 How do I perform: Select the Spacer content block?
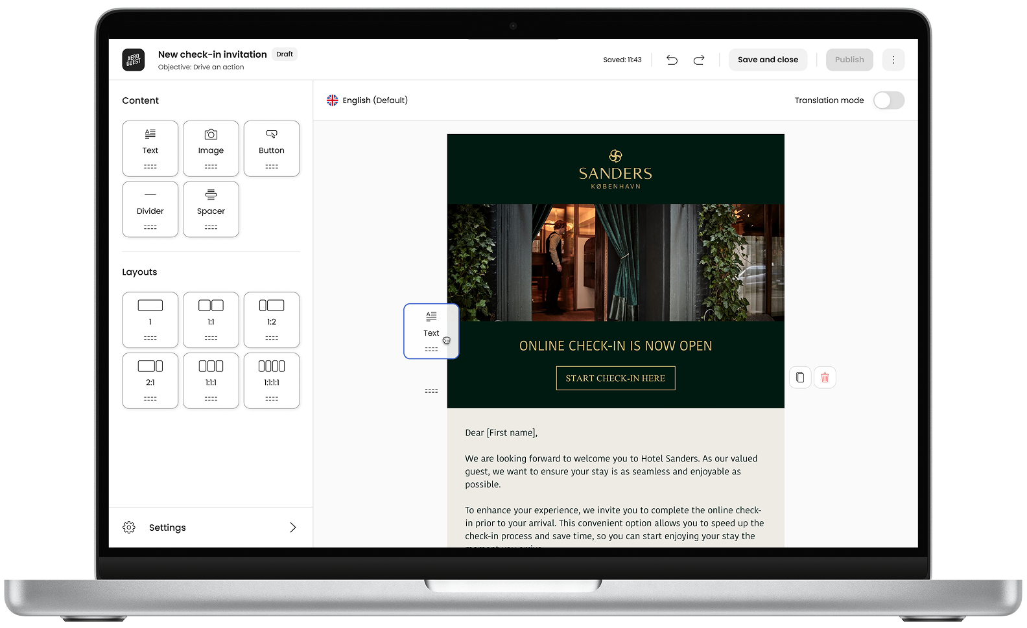(211, 209)
